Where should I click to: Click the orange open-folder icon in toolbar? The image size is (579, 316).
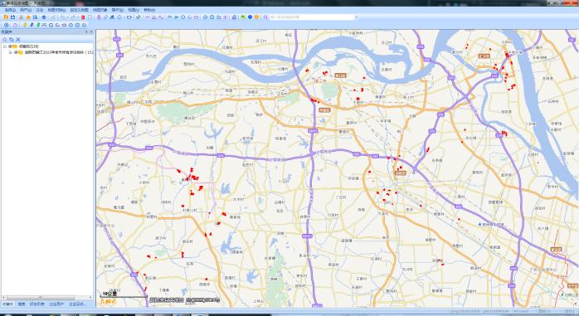point(6,17)
